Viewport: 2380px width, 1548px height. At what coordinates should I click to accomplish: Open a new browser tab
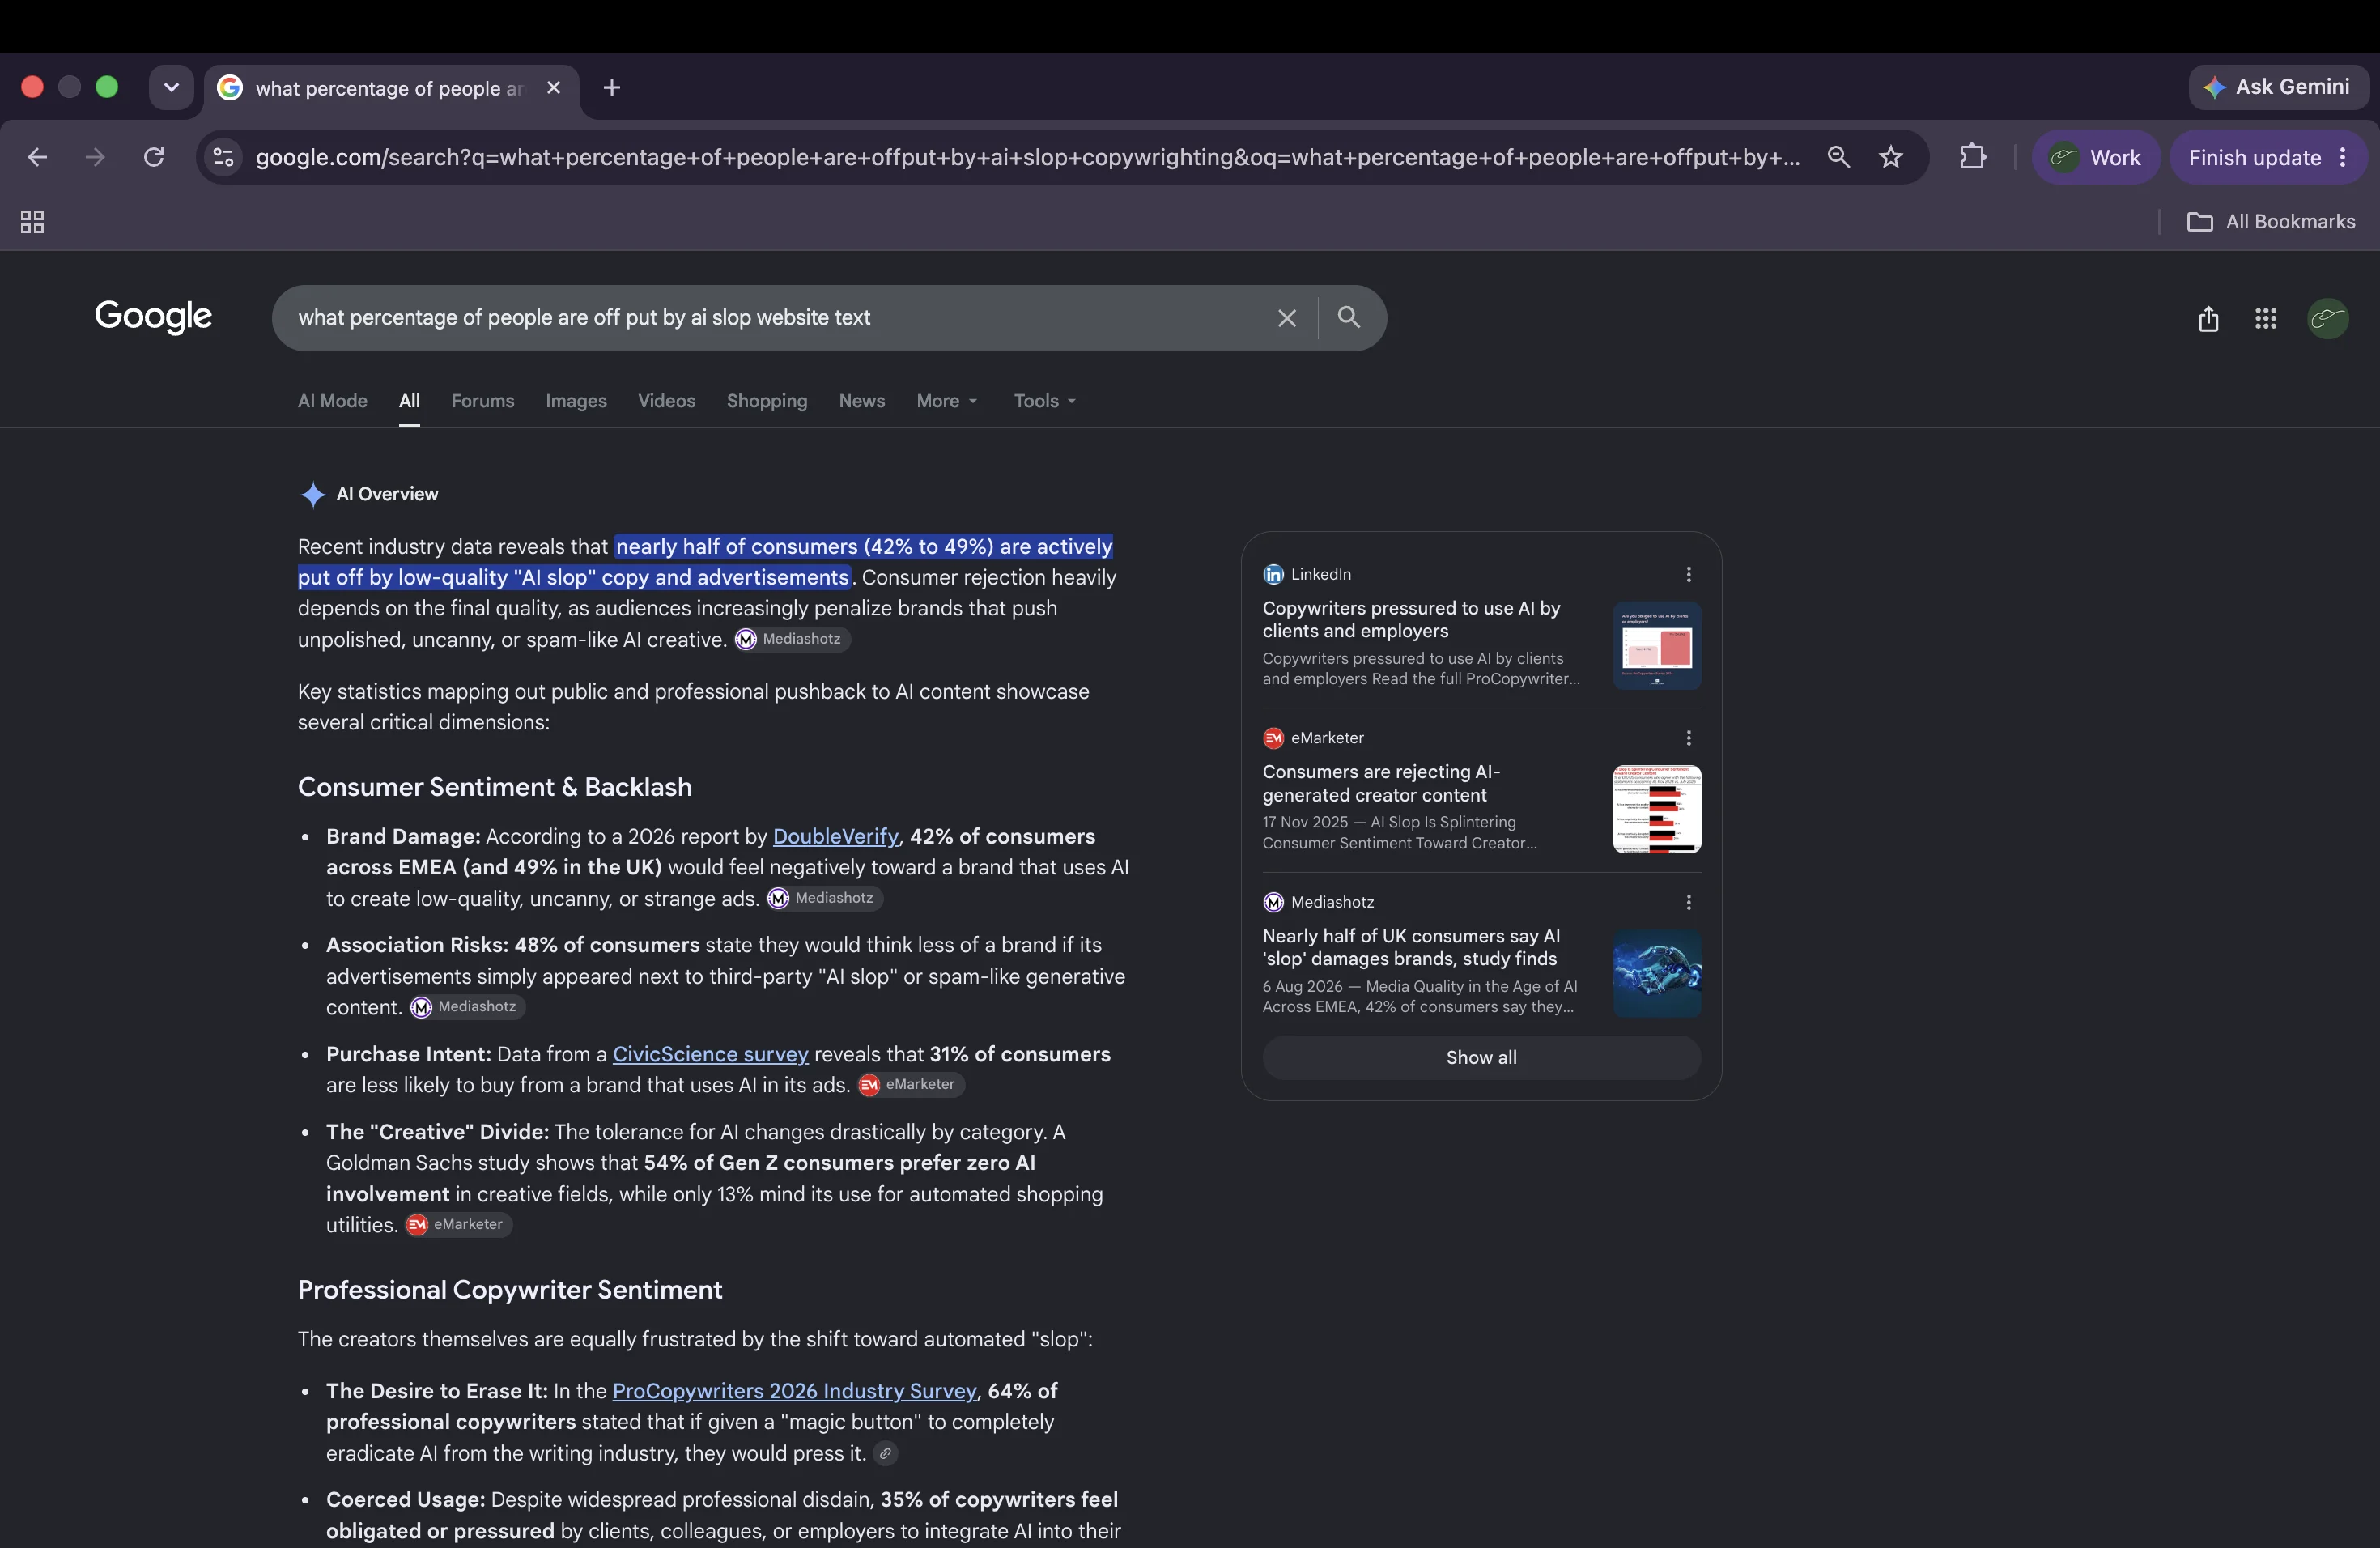point(612,88)
